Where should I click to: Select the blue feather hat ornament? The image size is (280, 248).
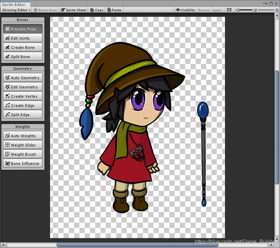tap(86, 124)
